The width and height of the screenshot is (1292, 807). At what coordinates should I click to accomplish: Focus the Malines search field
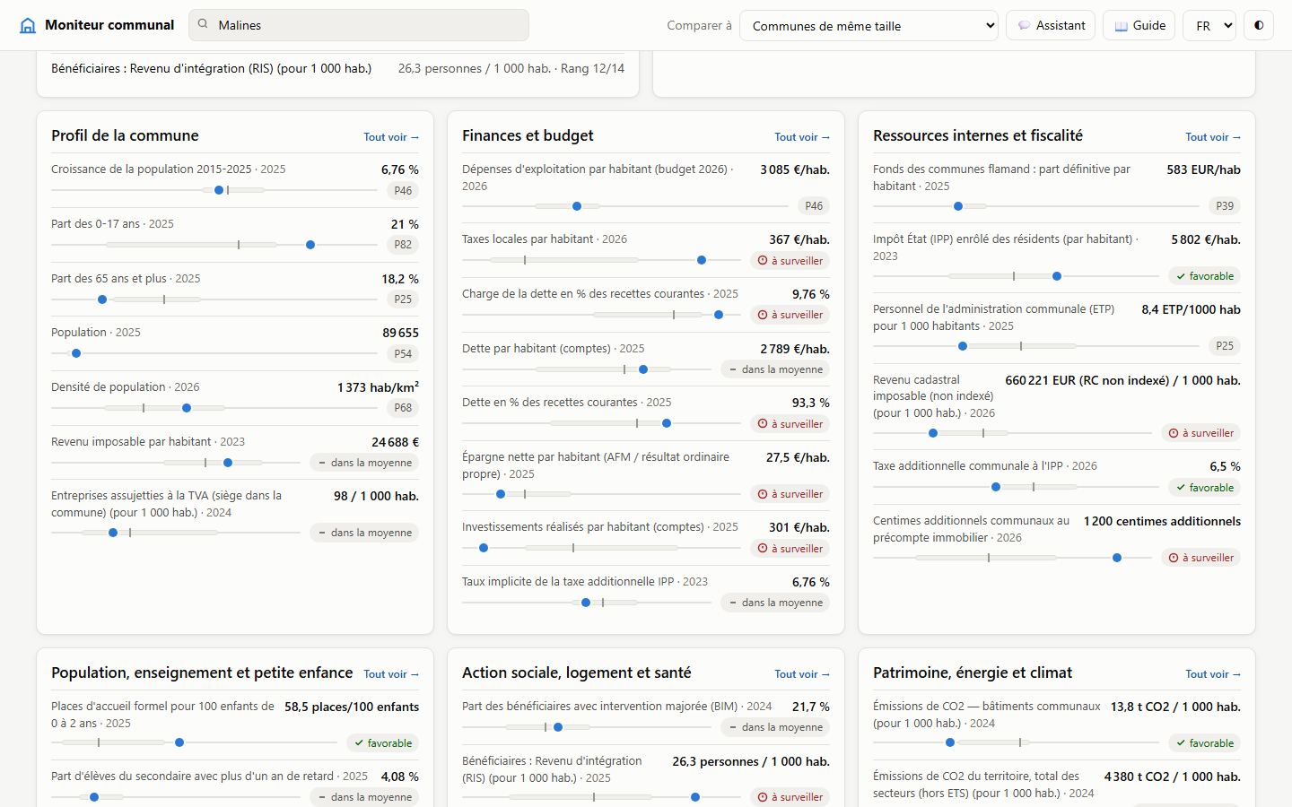pos(359,25)
